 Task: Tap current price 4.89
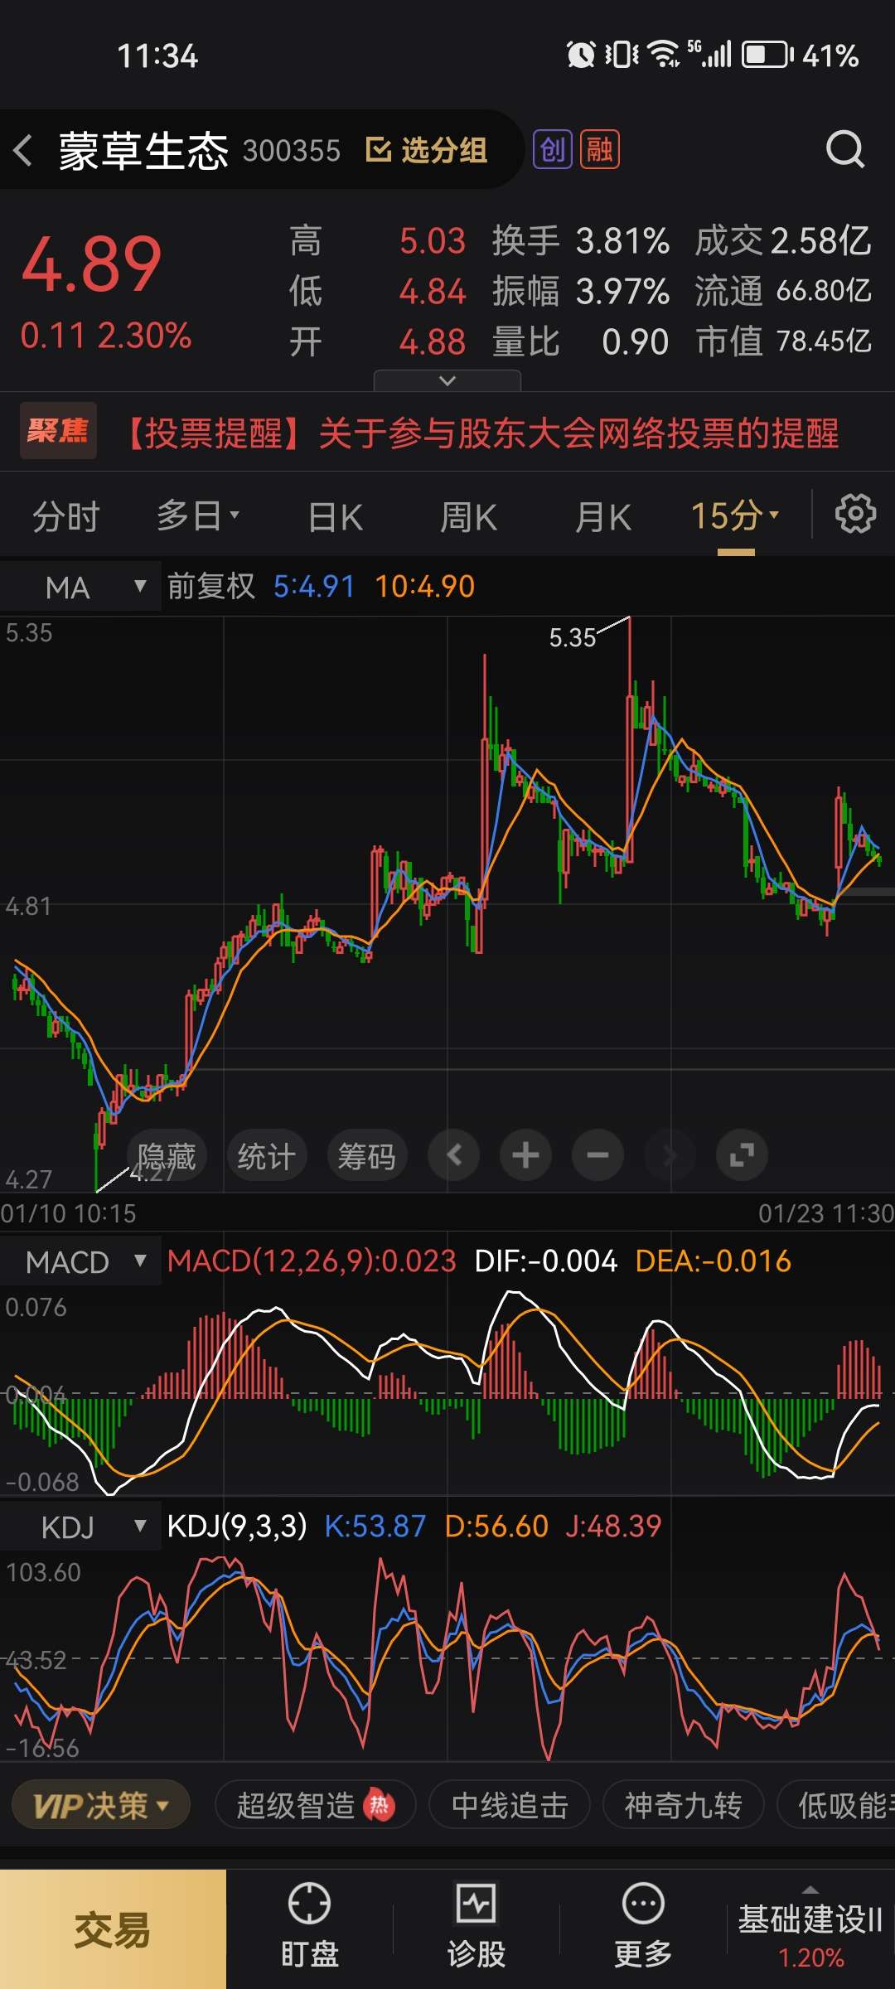(91, 265)
